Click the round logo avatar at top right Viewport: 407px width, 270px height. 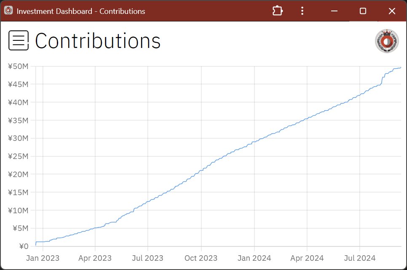386,41
